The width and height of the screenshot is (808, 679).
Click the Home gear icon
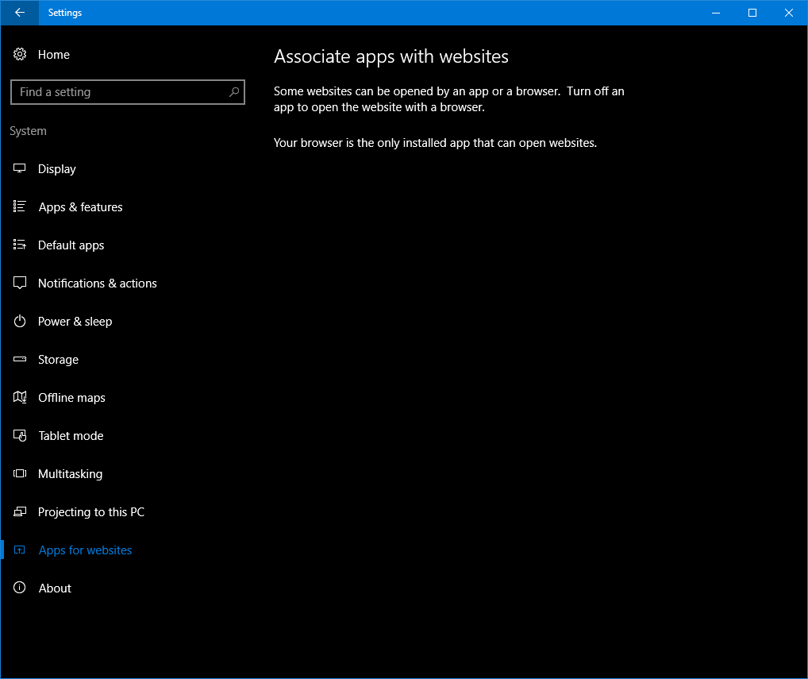pyautogui.click(x=20, y=54)
